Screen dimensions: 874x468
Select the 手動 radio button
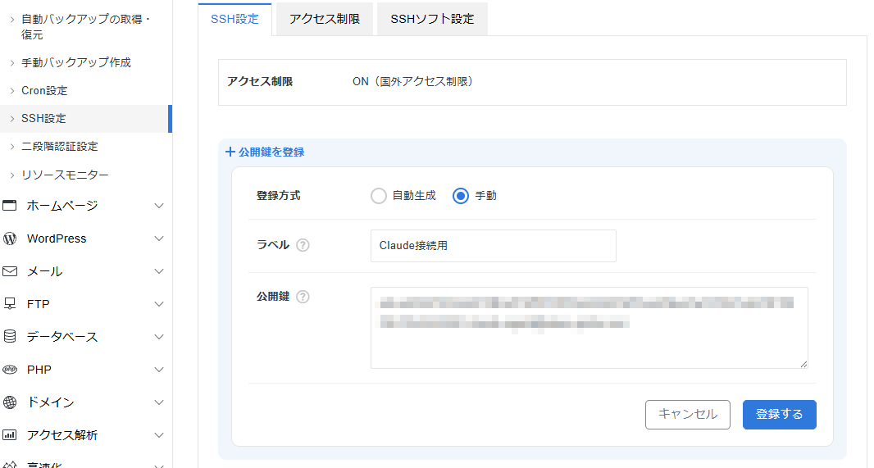coord(461,196)
